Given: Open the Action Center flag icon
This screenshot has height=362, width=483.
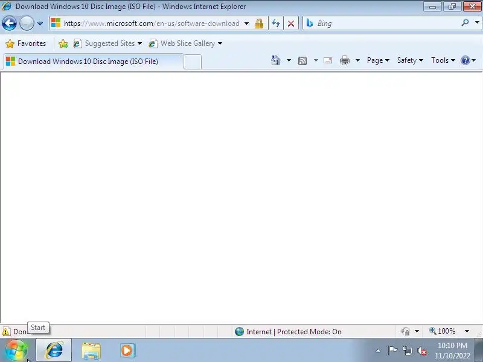Looking at the screenshot, I should 392,351.
